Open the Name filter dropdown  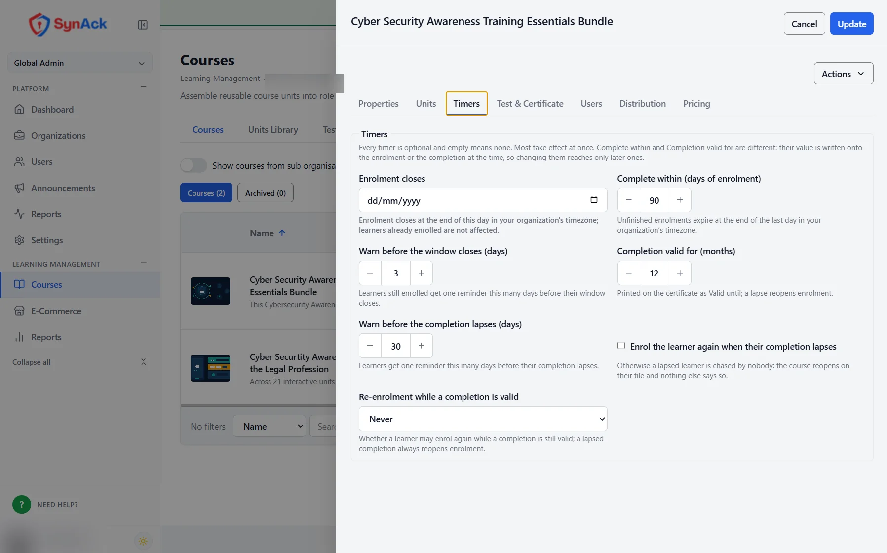[x=270, y=426]
